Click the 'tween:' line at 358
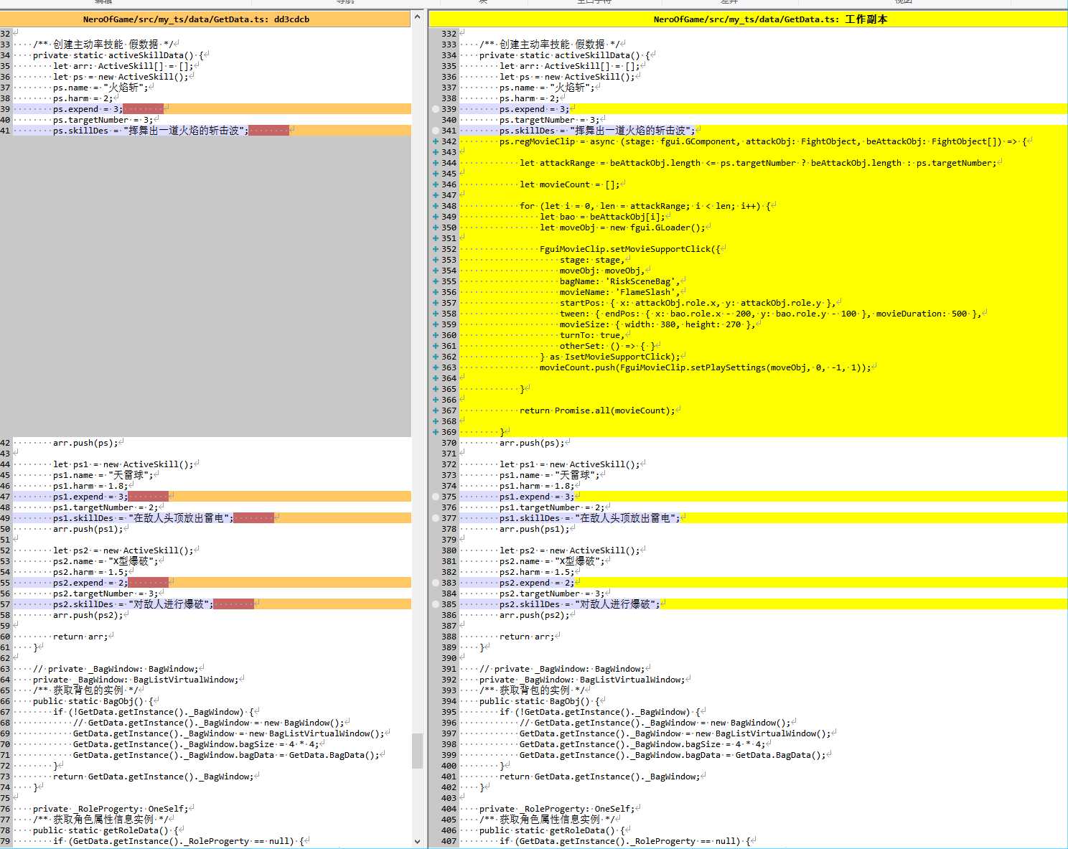 (770, 314)
